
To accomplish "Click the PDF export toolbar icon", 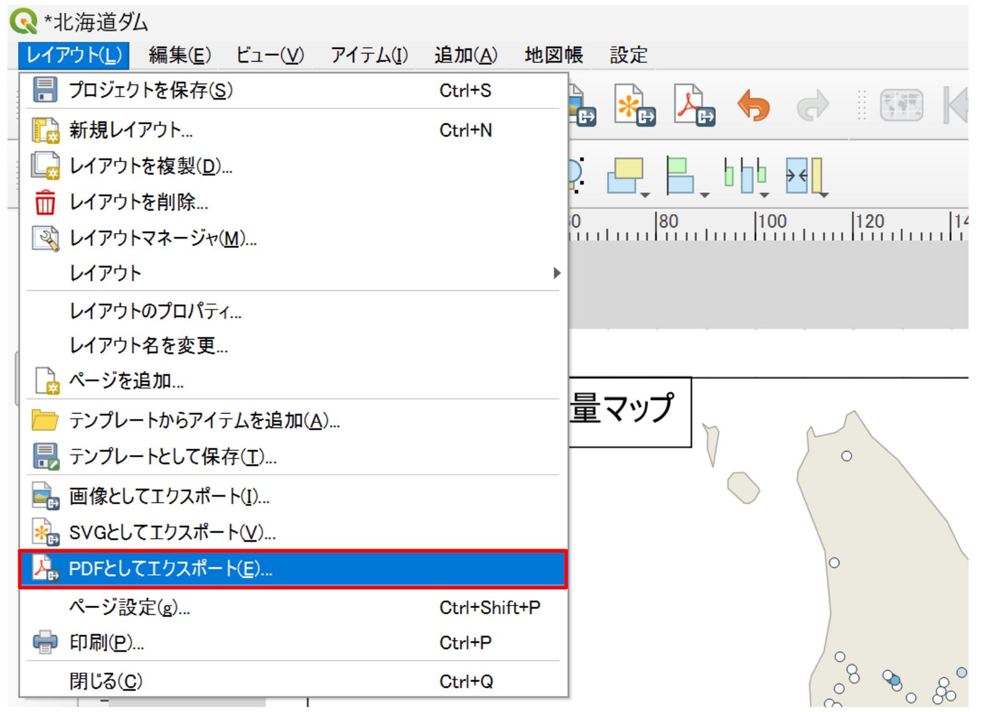I will [694, 105].
